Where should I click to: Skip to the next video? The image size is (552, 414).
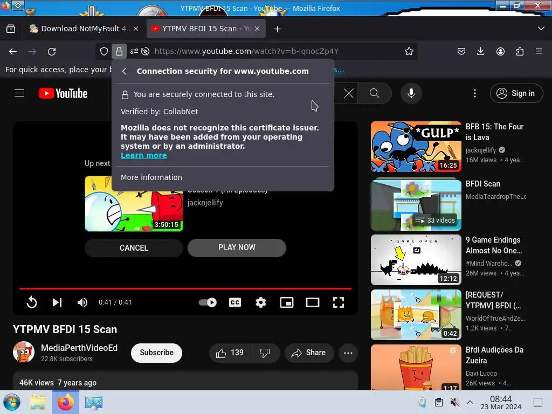(57, 302)
